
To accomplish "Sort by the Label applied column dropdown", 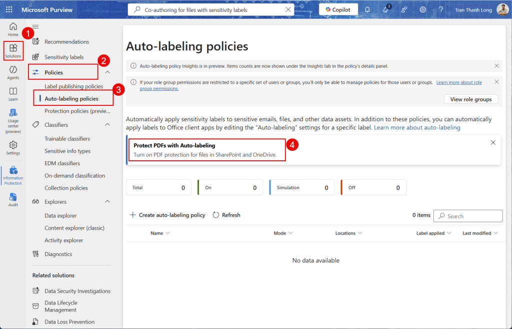I will coord(433,233).
